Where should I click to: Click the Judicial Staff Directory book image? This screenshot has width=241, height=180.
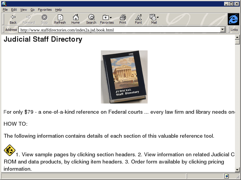[124, 77]
